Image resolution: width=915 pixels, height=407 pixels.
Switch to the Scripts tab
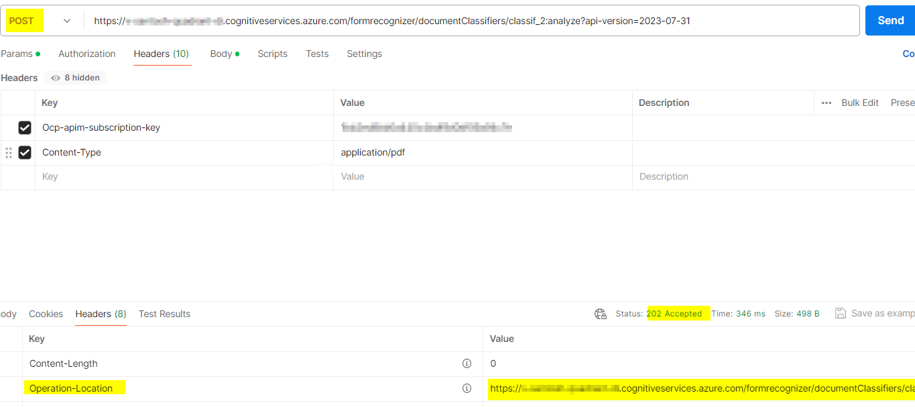click(272, 54)
